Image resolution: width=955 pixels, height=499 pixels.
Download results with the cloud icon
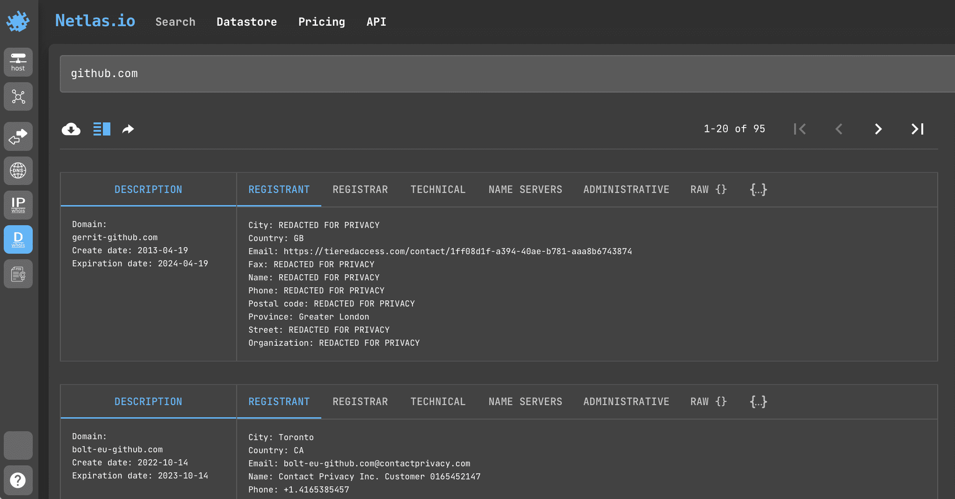point(71,129)
